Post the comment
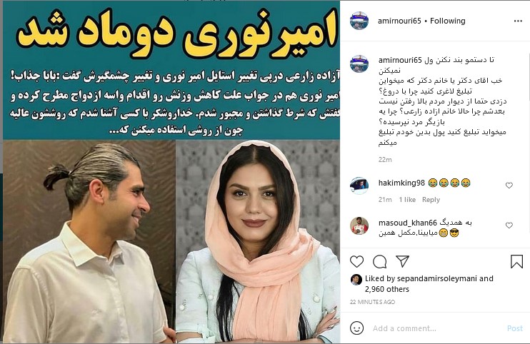This screenshot has height=344, width=530. (x=515, y=328)
